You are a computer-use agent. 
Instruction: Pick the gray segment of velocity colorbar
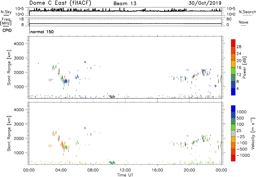click(x=233, y=134)
